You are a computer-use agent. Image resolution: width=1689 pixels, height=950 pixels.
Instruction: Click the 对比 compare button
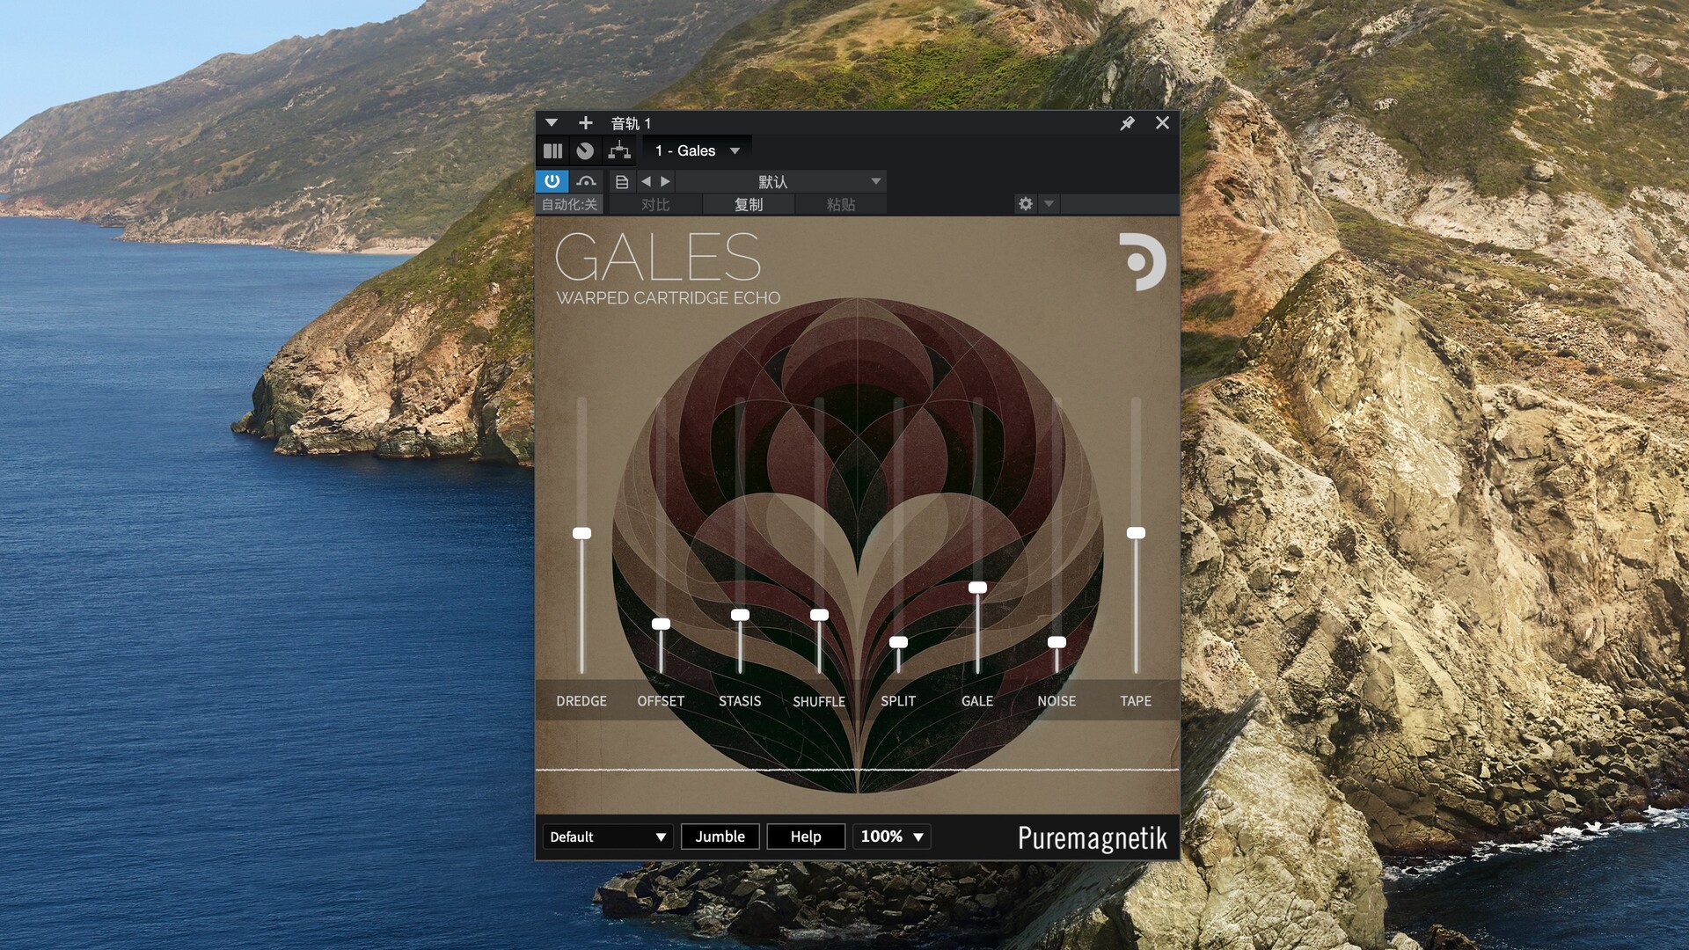coord(655,204)
